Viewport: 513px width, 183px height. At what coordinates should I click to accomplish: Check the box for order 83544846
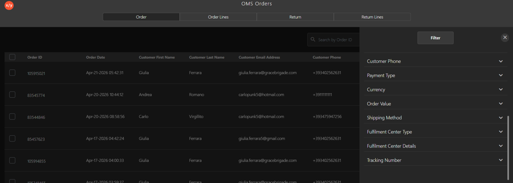[x=13, y=116]
